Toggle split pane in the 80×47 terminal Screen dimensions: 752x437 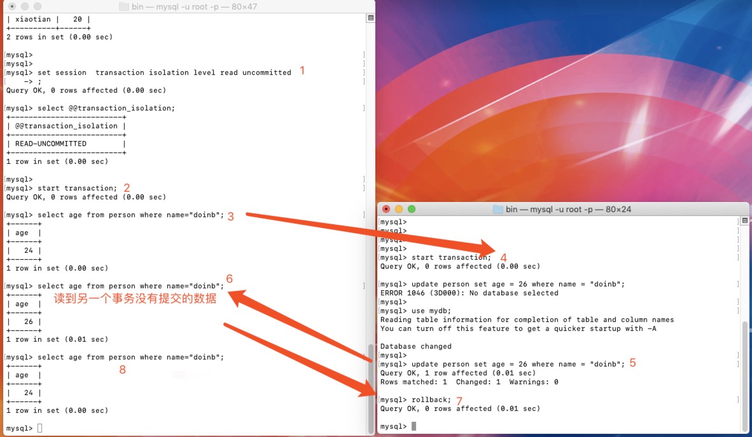(x=370, y=18)
